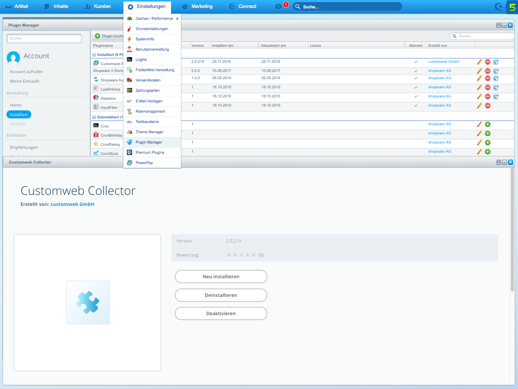Install CronStock plugin using green plus icon
This screenshot has height=389, width=518.
(x=488, y=151)
